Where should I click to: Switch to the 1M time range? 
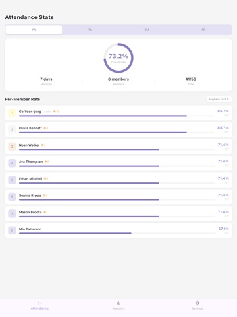pos(90,30)
